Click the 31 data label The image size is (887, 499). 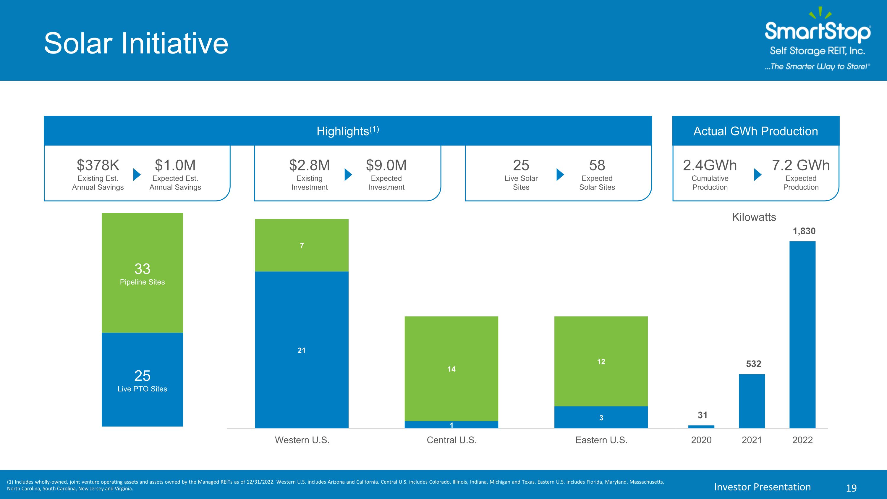coord(703,415)
